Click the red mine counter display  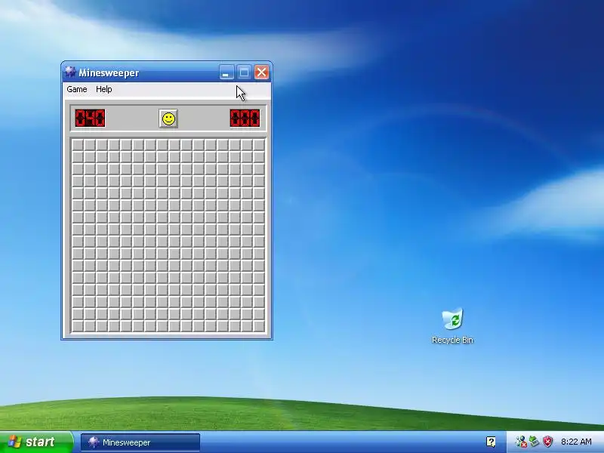pyautogui.click(x=90, y=118)
